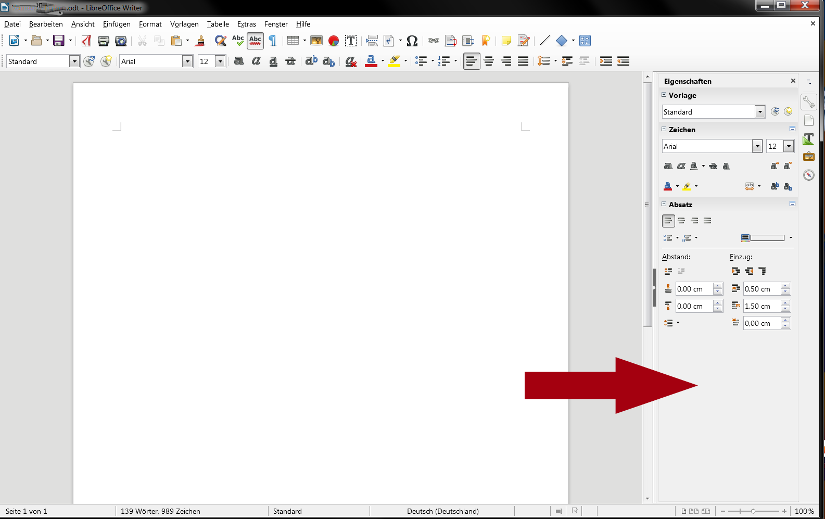Open the Navigator sidebar compass icon

pyautogui.click(x=808, y=175)
